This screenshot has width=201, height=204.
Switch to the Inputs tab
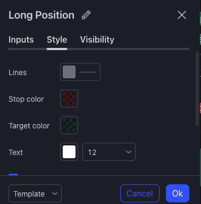point(21,39)
